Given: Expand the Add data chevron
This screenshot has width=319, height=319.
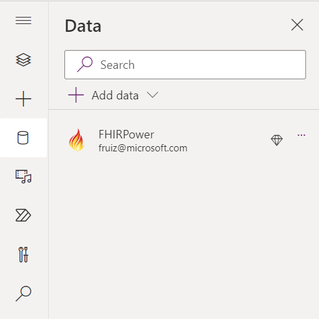Looking at the screenshot, I should pos(153,95).
